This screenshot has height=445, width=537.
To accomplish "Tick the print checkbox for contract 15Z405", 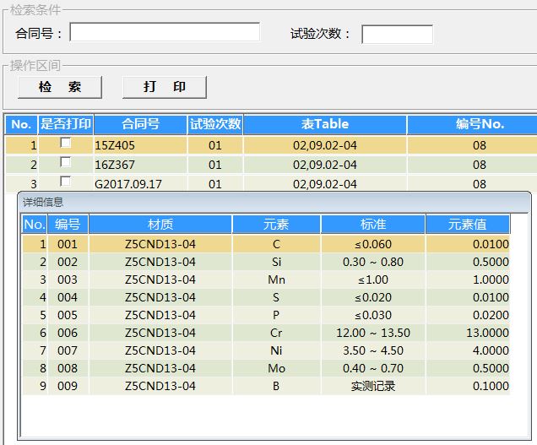I will 65,144.
